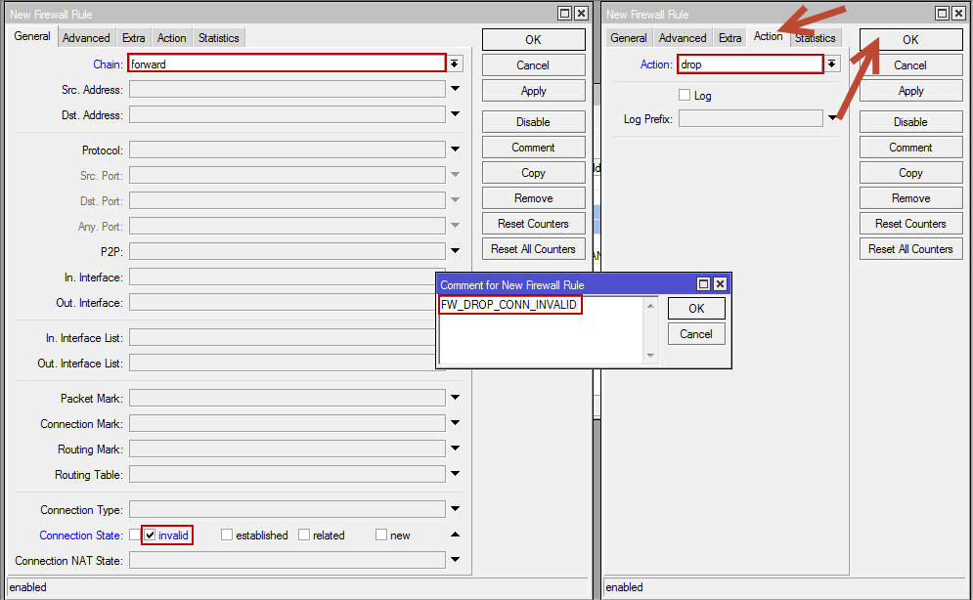This screenshot has height=600, width=973.
Task: Tick the Log checkbox
Action: 685,95
